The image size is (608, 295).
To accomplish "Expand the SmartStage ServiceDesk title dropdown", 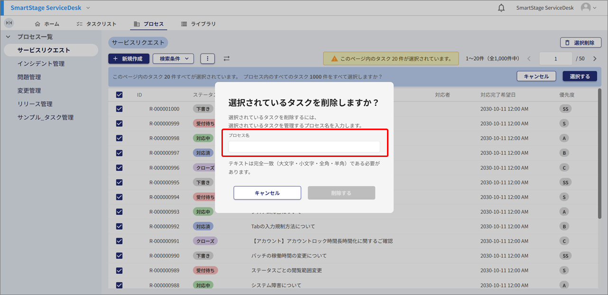I will [x=88, y=8].
